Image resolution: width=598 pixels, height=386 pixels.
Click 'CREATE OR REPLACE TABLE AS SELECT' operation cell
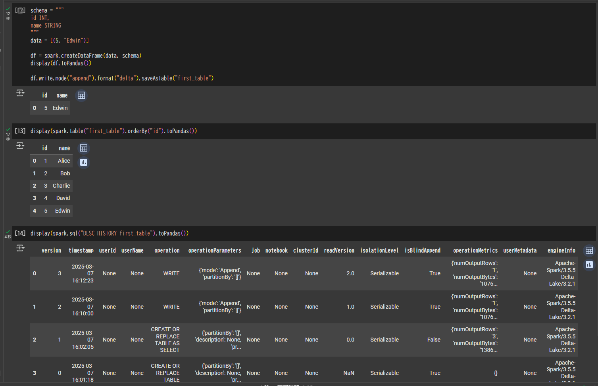click(x=165, y=340)
